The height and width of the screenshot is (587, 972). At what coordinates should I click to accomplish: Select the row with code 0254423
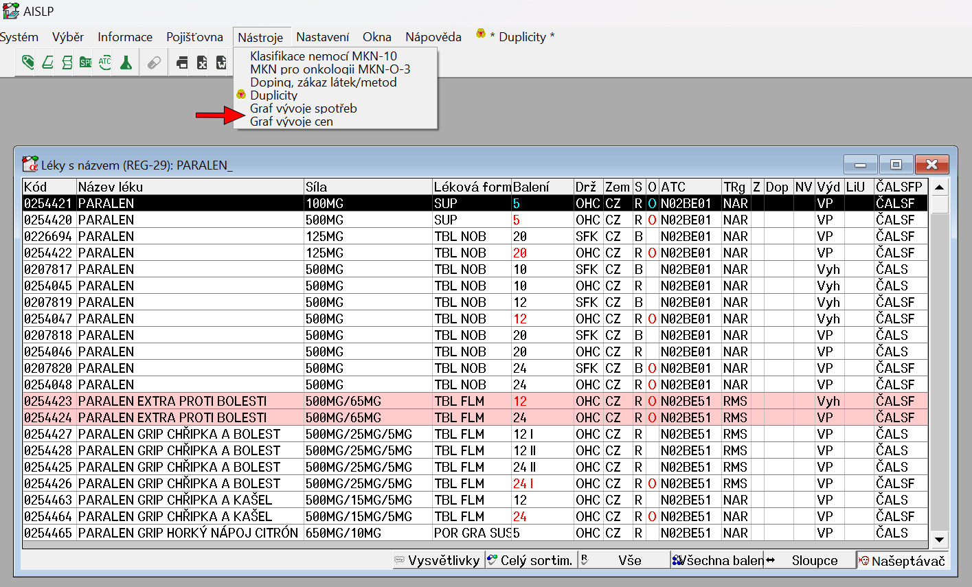475,401
